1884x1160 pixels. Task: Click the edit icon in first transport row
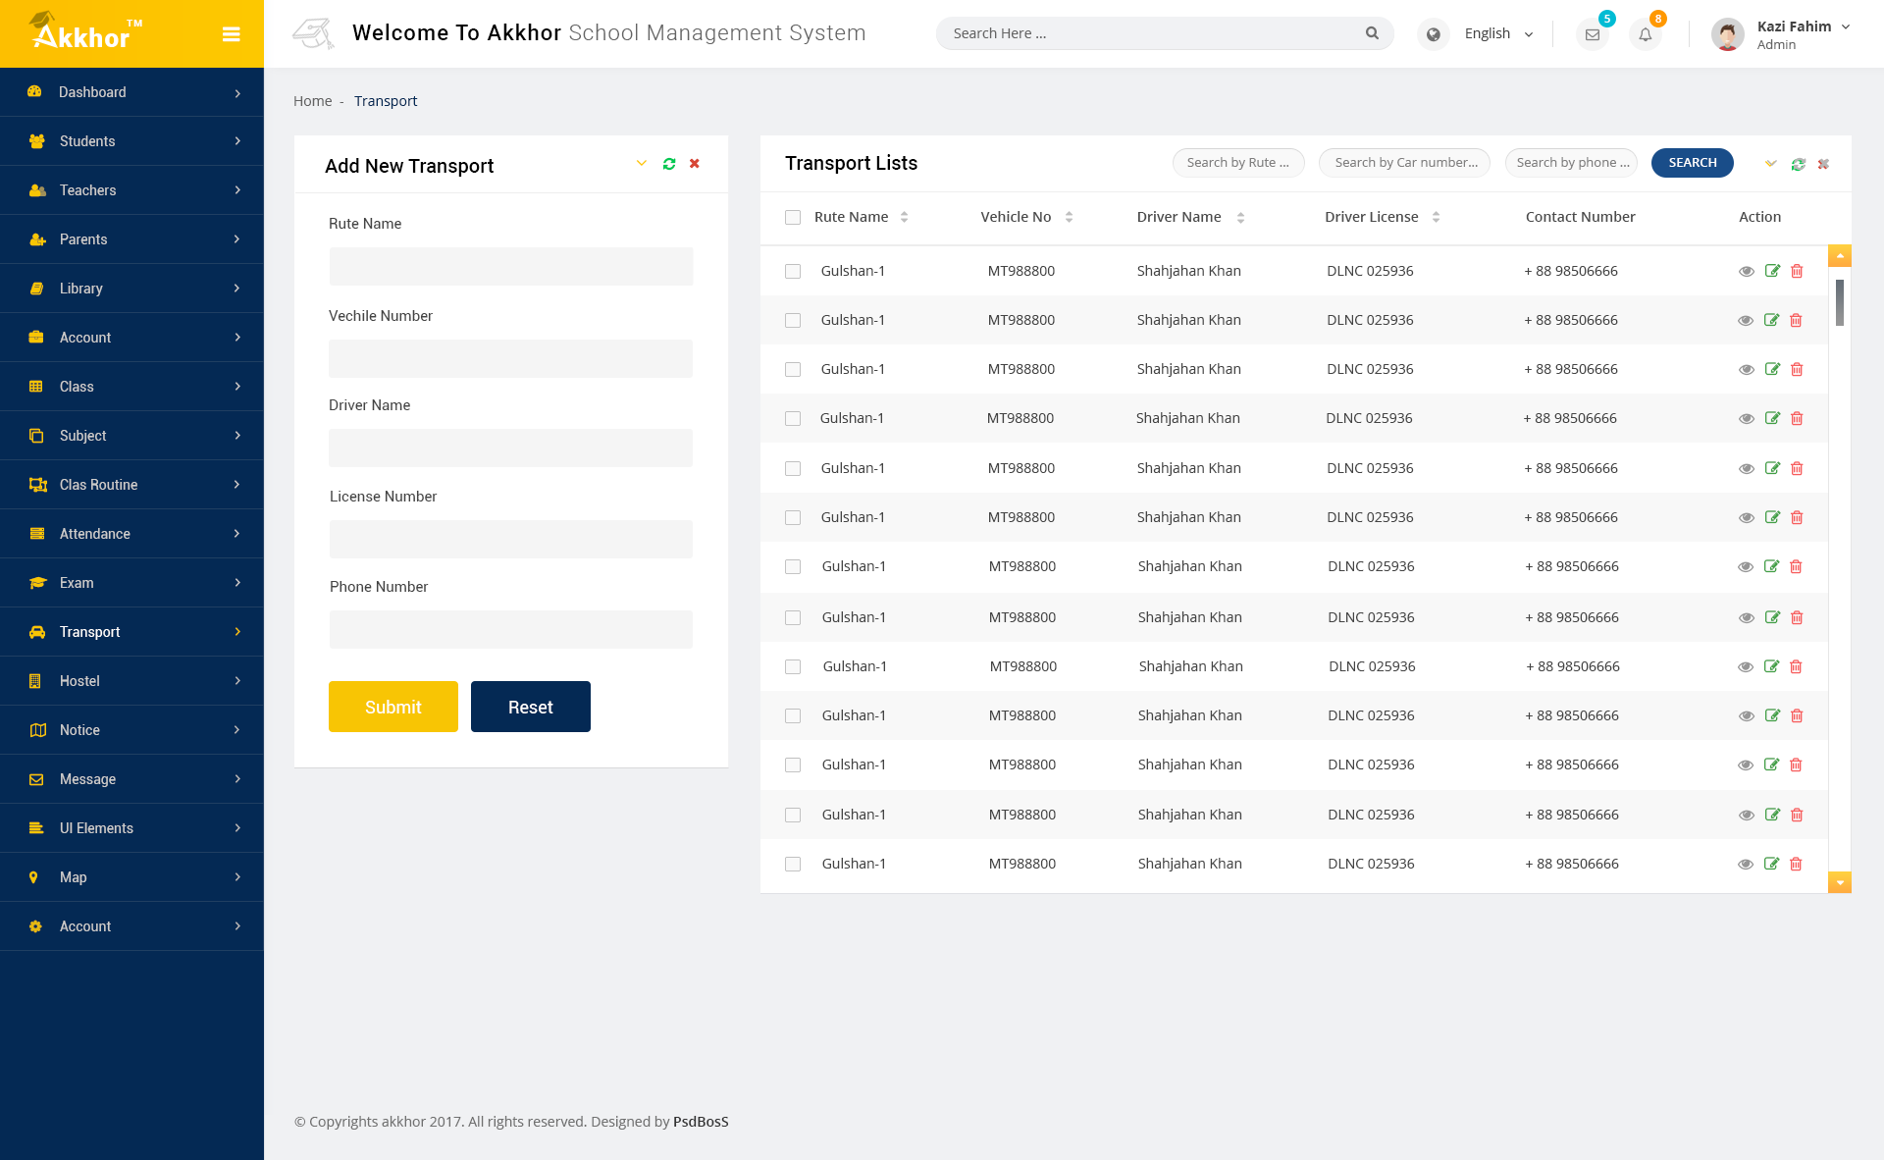(1772, 271)
